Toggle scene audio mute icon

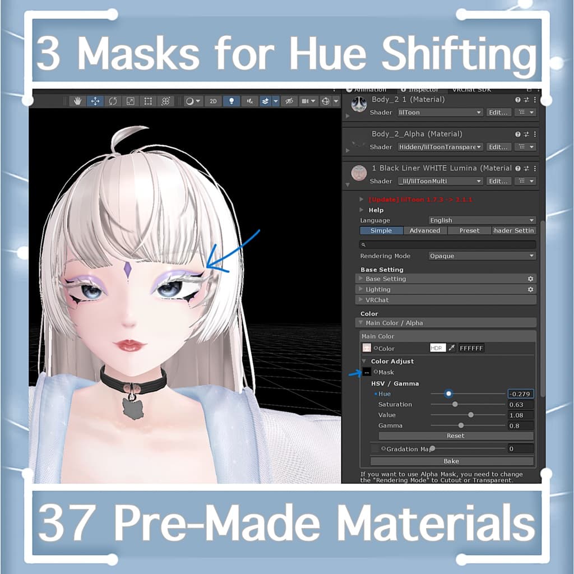pyautogui.click(x=250, y=101)
